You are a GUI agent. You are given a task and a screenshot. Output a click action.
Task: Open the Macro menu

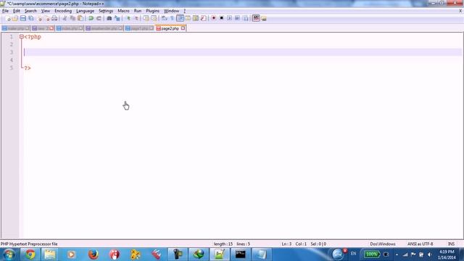pos(123,11)
